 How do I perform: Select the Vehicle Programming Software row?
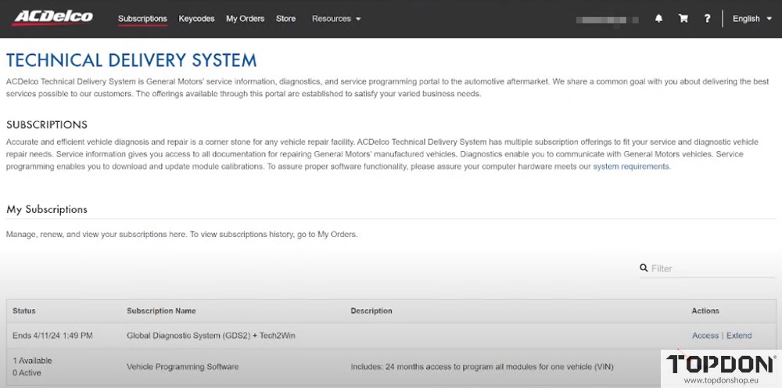[x=183, y=366]
